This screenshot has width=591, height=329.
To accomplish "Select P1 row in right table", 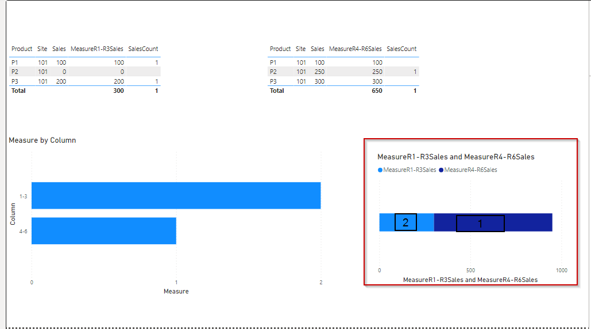I will [x=343, y=62].
